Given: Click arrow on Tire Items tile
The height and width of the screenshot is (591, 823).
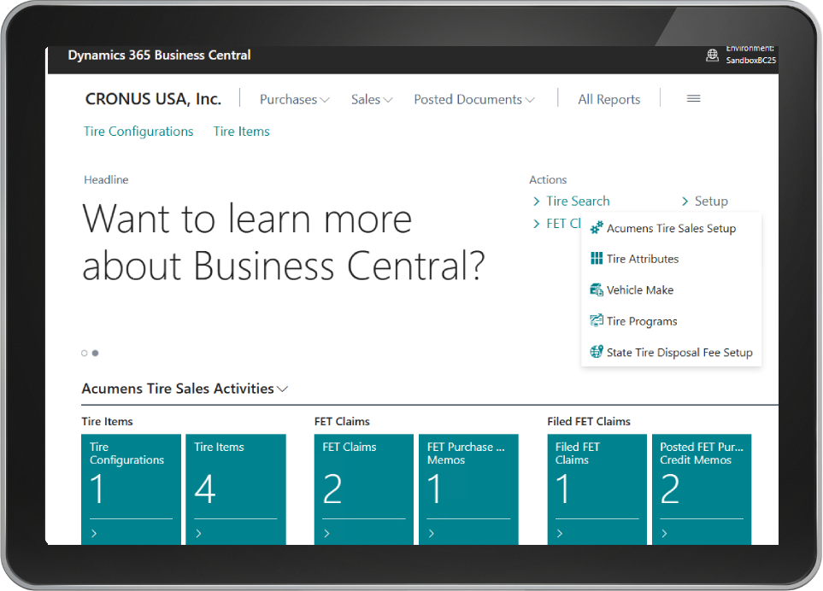Looking at the screenshot, I should (198, 533).
